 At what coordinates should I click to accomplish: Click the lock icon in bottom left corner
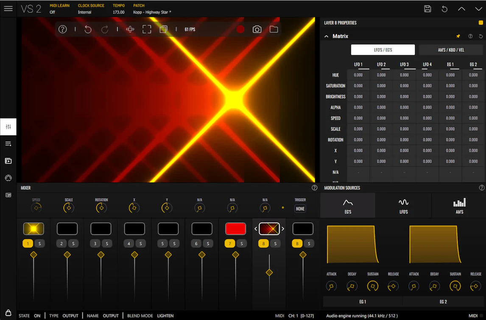click(x=8, y=313)
